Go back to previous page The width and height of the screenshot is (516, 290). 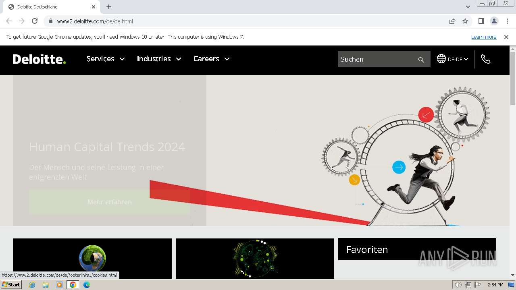[9, 21]
